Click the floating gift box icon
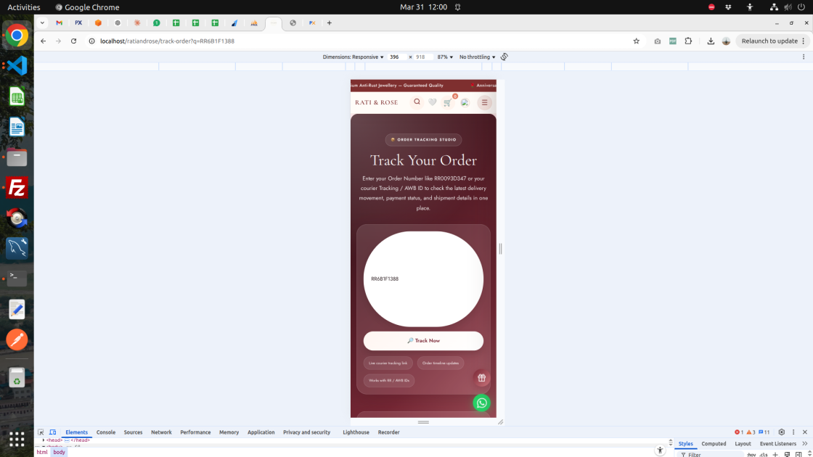This screenshot has width=813, height=457. (481, 378)
